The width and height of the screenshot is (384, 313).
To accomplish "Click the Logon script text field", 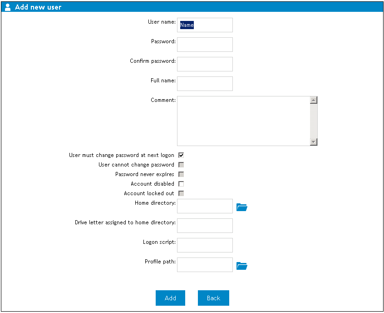I will (205, 245).
